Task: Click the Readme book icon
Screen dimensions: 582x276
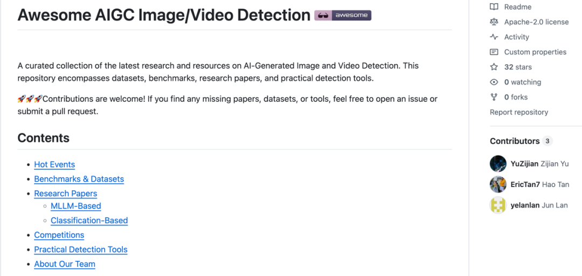Action: click(494, 7)
